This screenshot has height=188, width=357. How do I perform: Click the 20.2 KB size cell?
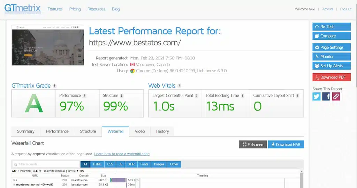(103, 180)
